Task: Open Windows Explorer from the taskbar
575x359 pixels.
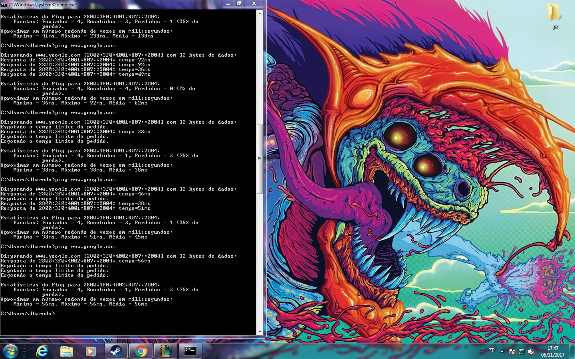Action: pos(66,351)
